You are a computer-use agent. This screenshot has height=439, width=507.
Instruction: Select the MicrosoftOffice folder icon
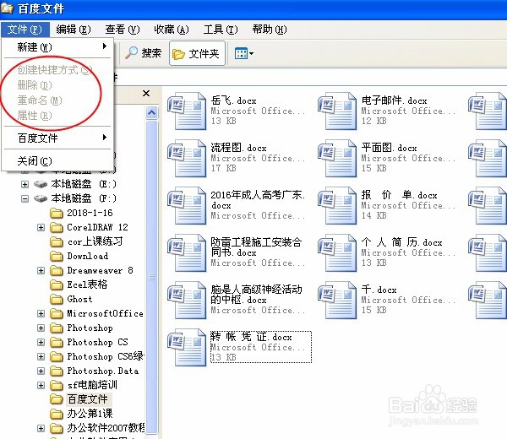(57, 314)
